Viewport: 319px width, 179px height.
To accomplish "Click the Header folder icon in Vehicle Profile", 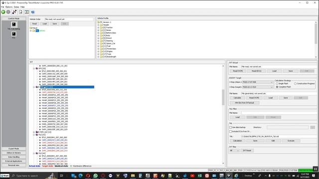I will pyautogui.click(x=101, y=25).
